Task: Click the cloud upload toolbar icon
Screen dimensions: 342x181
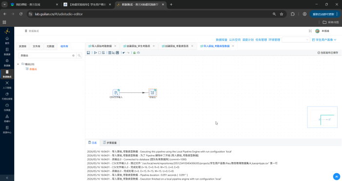Action: point(138,53)
